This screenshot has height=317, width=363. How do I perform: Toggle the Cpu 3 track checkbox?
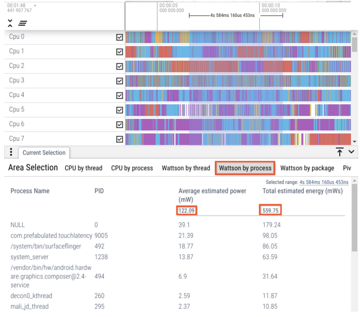point(120,81)
